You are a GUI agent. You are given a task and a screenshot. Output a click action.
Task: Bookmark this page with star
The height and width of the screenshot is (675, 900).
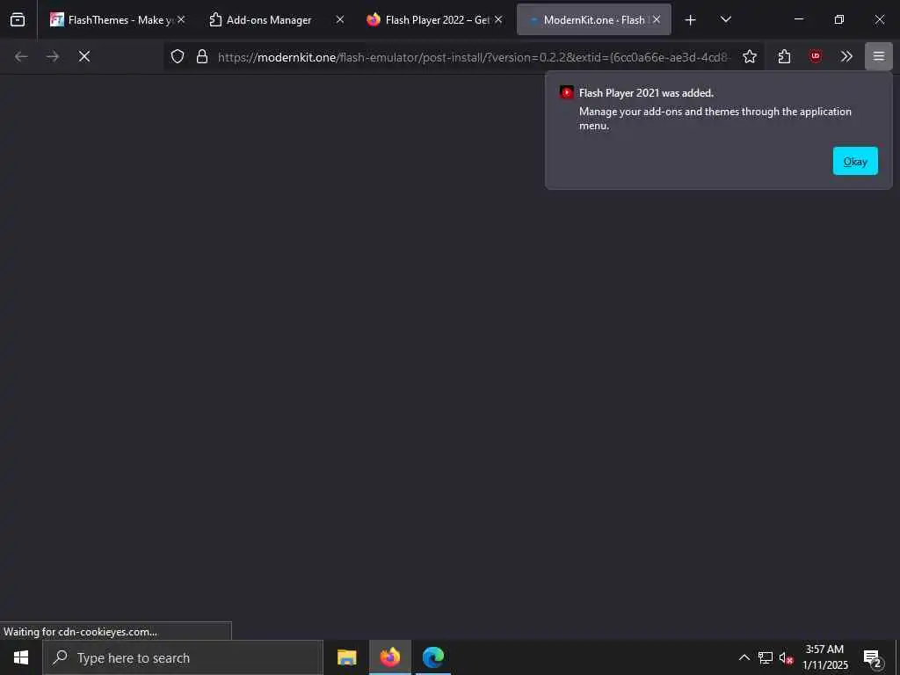point(750,56)
